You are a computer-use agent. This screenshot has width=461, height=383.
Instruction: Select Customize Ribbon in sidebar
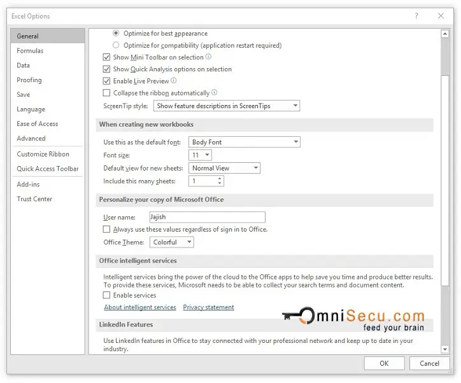43,154
